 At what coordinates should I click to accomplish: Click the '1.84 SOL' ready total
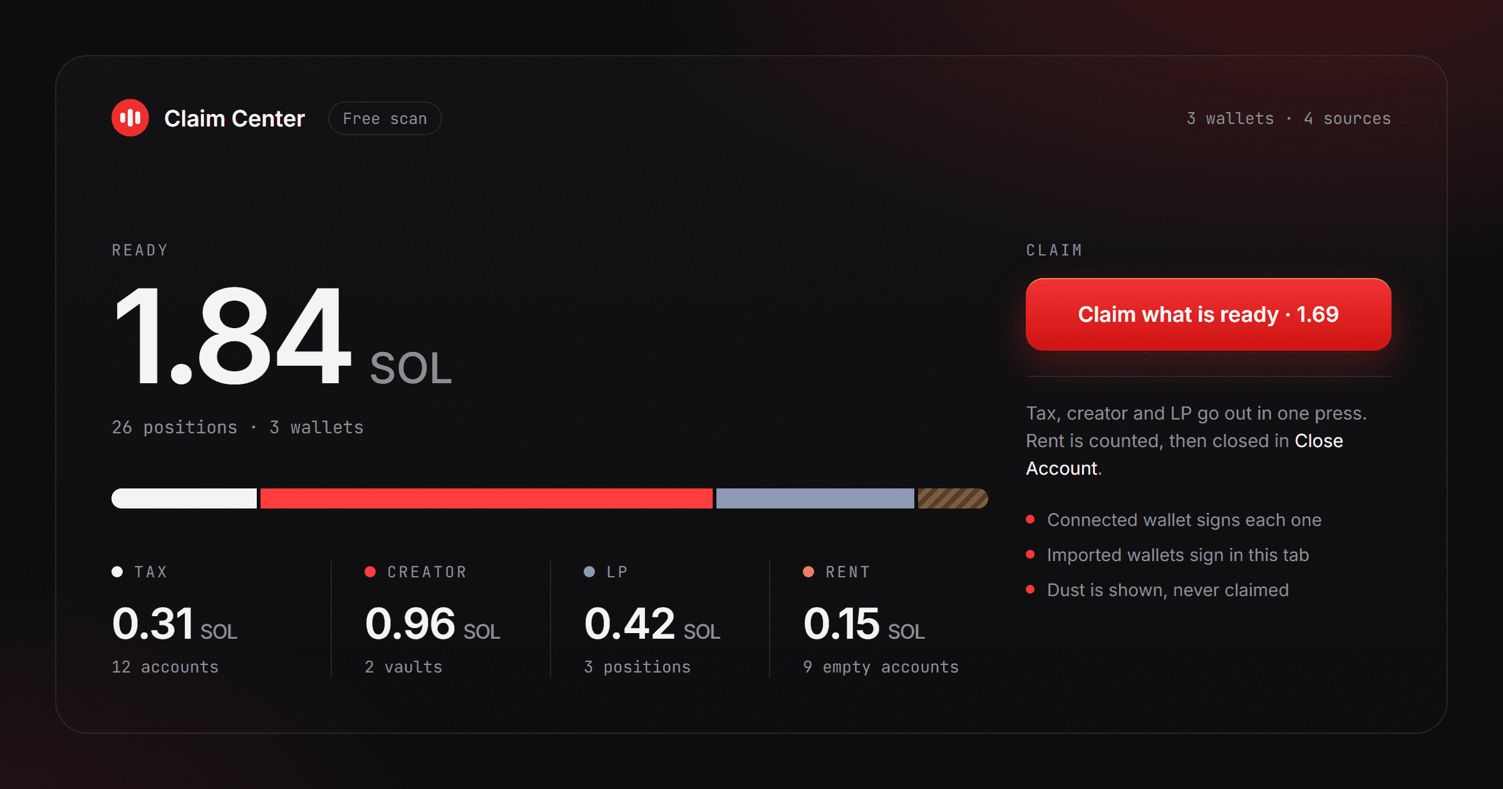tap(282, 336)
